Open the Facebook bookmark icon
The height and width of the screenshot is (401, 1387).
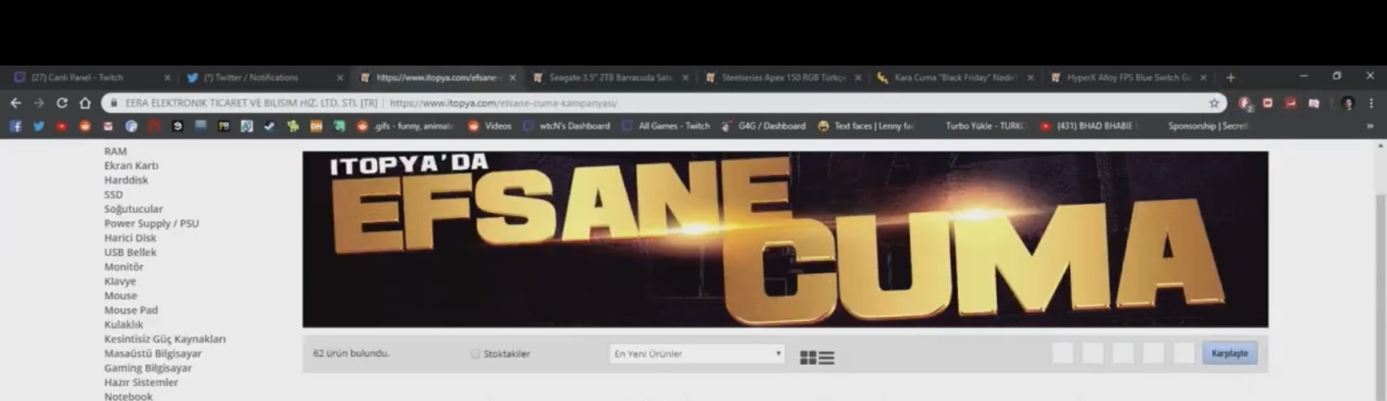16,126
